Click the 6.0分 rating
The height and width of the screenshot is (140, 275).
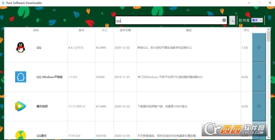pyautogui.click(x=245, y=106)
